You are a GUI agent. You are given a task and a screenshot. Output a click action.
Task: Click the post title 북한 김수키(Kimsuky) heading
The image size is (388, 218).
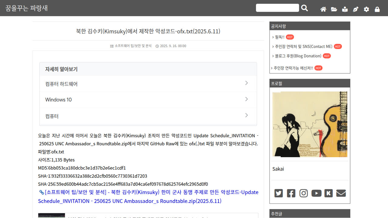pos(148,31)
